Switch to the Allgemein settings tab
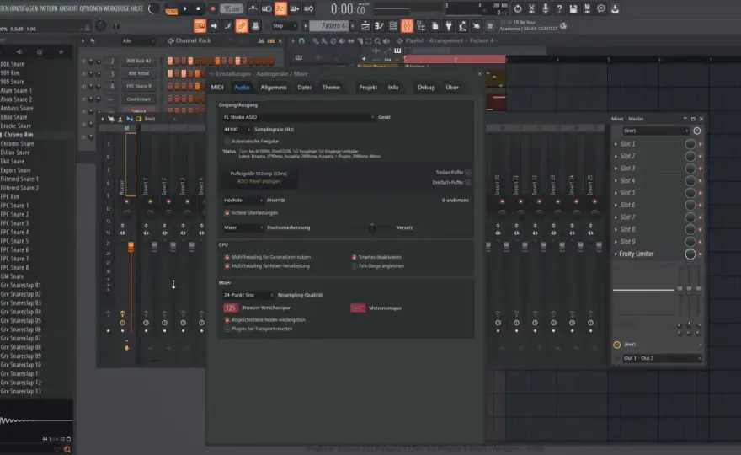Viewport: 741px width, 455px height. point(274,88)
